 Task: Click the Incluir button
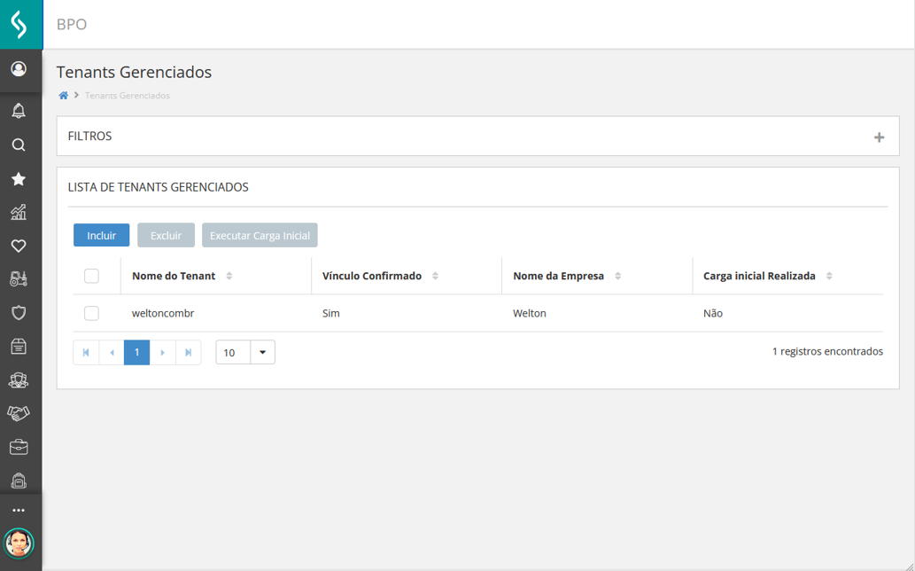tap(102, 236)
